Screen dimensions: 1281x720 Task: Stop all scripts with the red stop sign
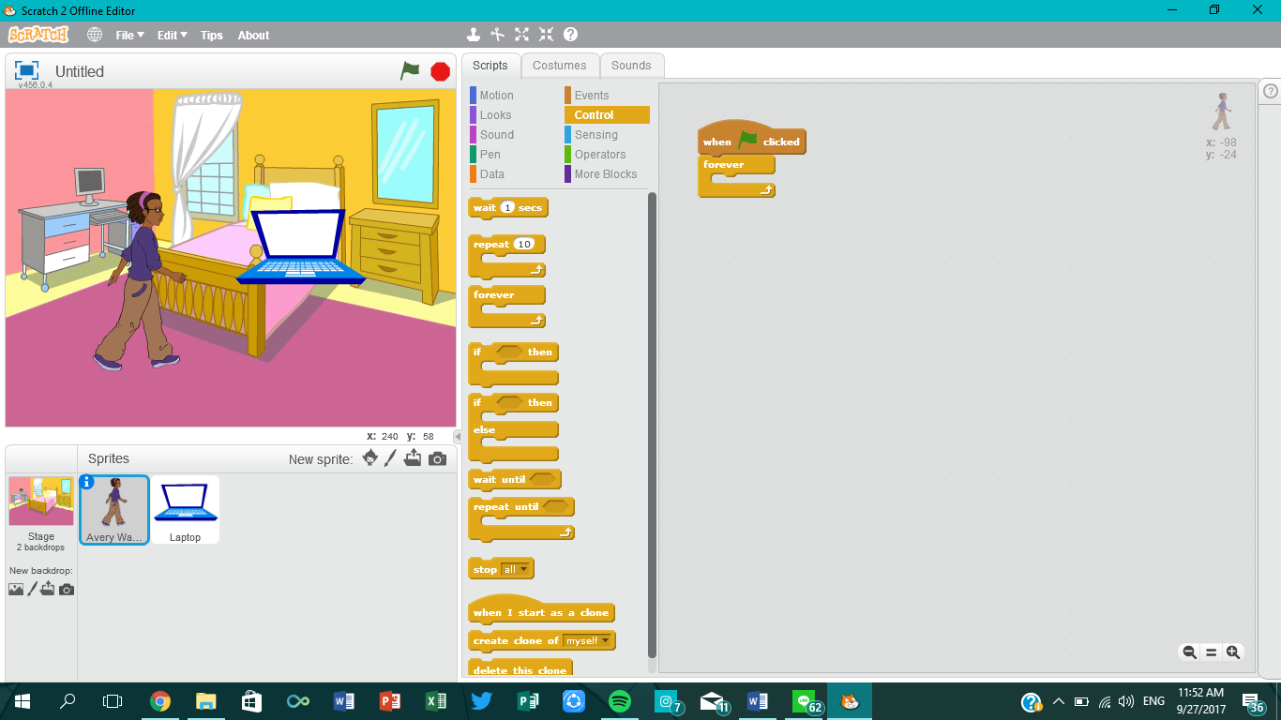439,70
